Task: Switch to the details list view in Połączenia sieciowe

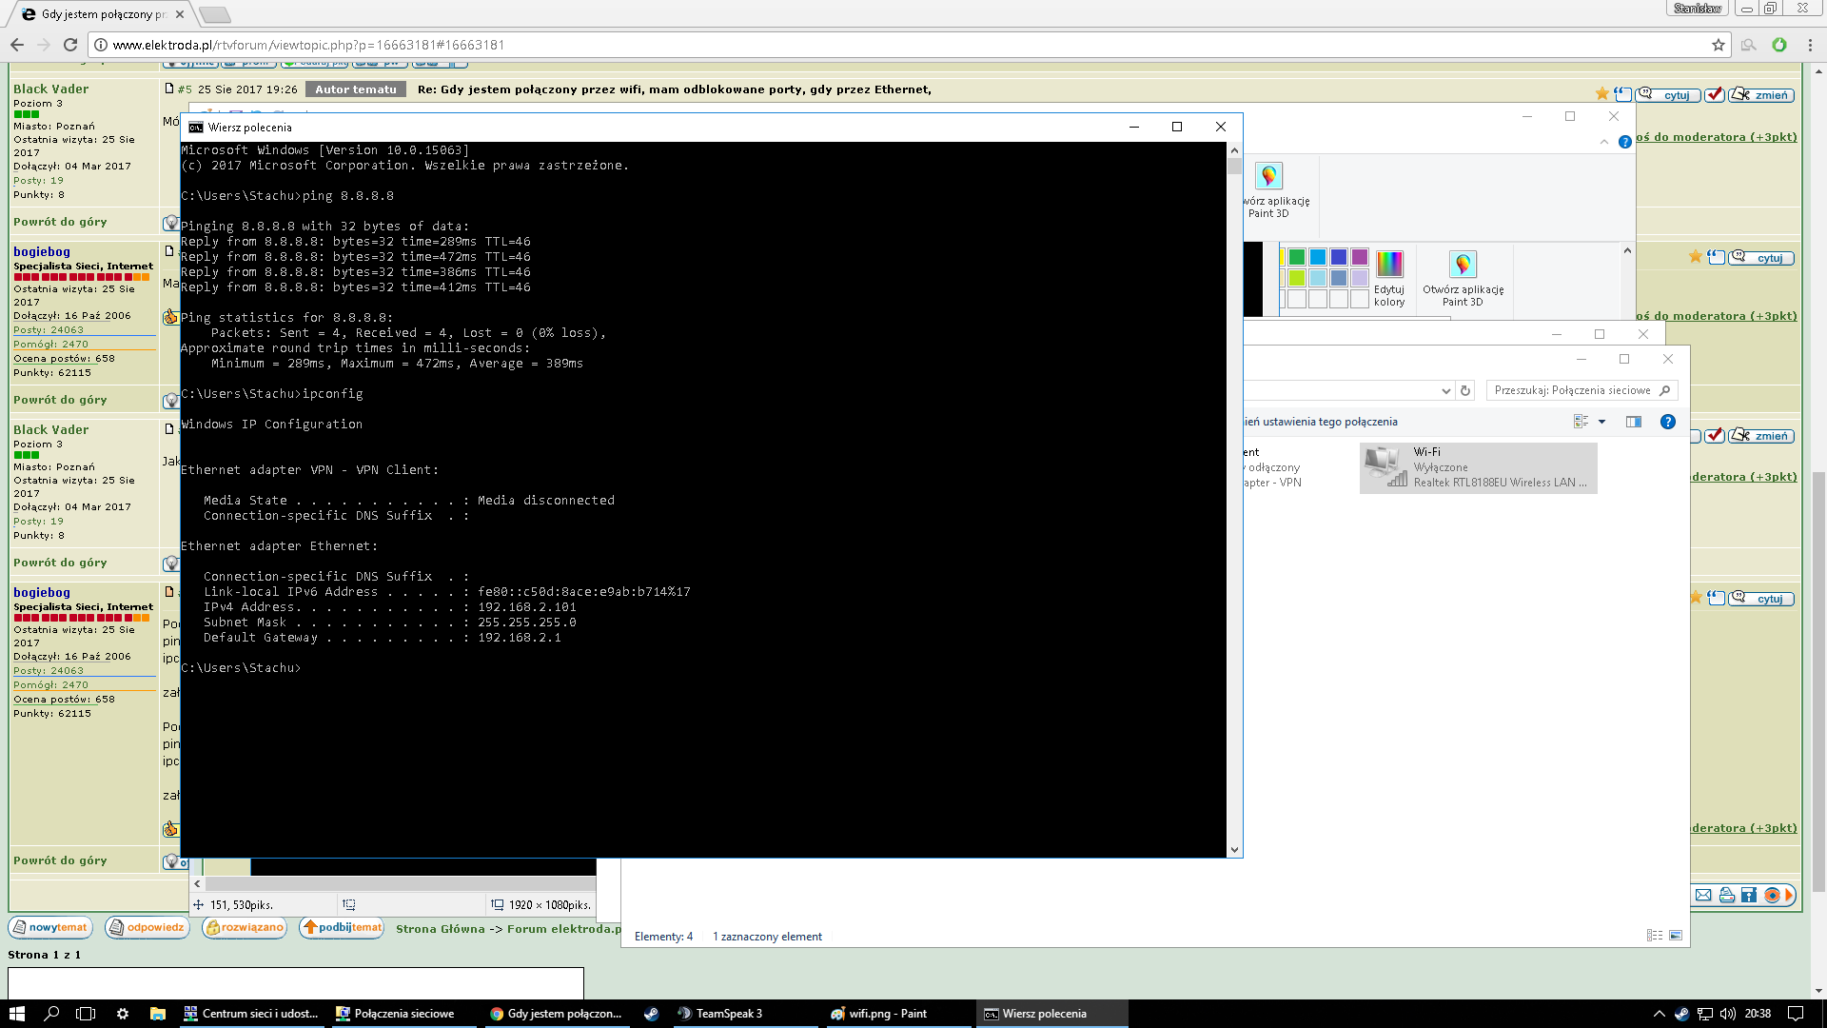Action: point(1654,936)
